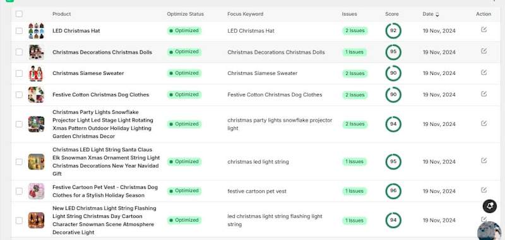Click the Focus Keyword column header

pyautogui.click(x=245, y=14)
